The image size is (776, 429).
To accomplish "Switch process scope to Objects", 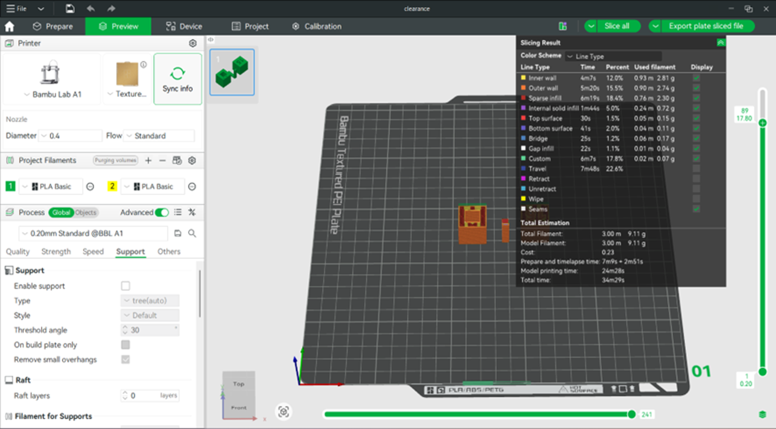I will [86, 212].
